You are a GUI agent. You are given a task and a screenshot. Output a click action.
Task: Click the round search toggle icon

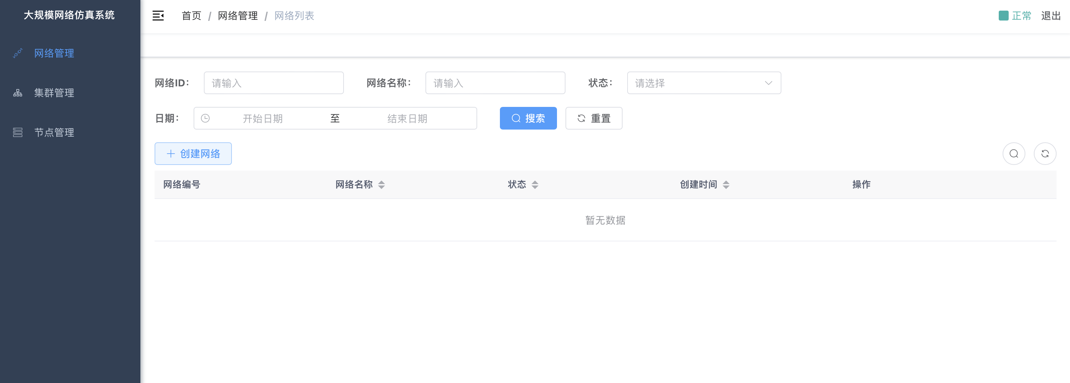point(1014,154)
